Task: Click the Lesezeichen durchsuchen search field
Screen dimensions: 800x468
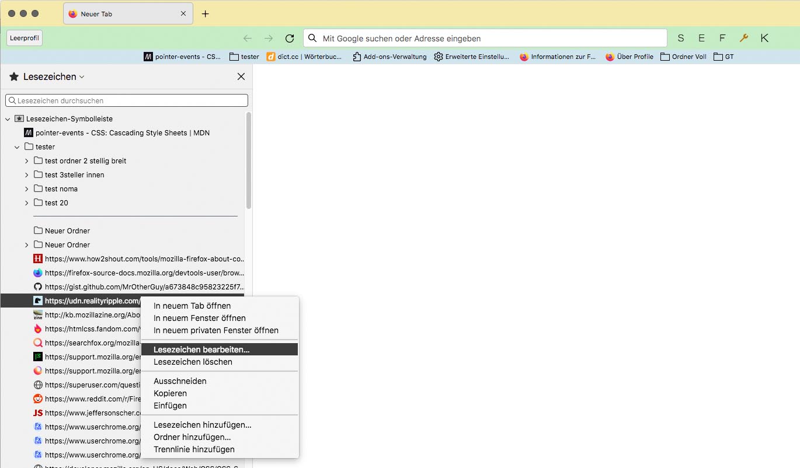Action: (128, 100)
